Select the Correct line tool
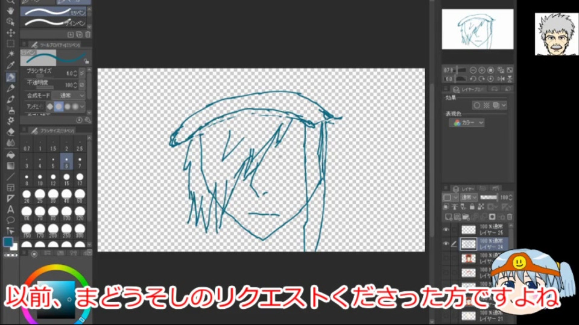The width and height of the screenshot is (579, 325). click(x=10, y=231)
